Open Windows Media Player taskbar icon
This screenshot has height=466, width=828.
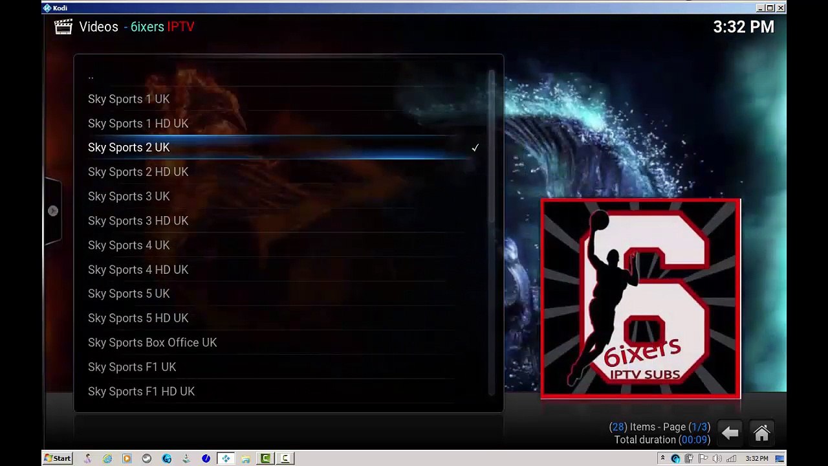tap(127, 458)
